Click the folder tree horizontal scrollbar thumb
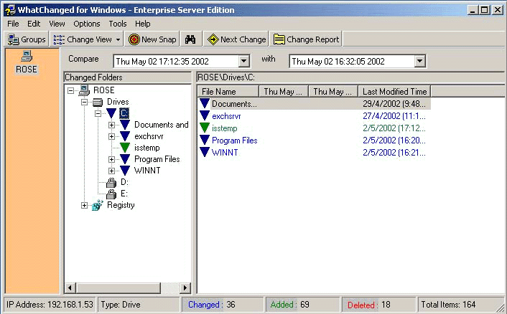The image size is (507, 314). coord(118,288)
